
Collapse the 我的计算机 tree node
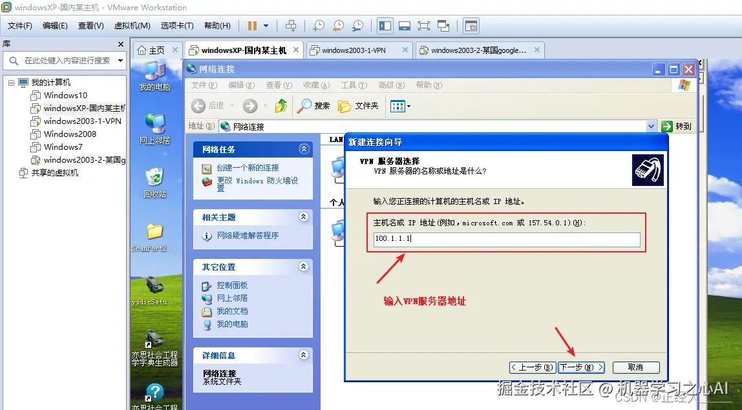(x=11, y=82)
